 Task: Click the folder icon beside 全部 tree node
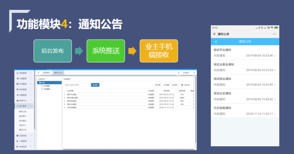pos(40,82)
